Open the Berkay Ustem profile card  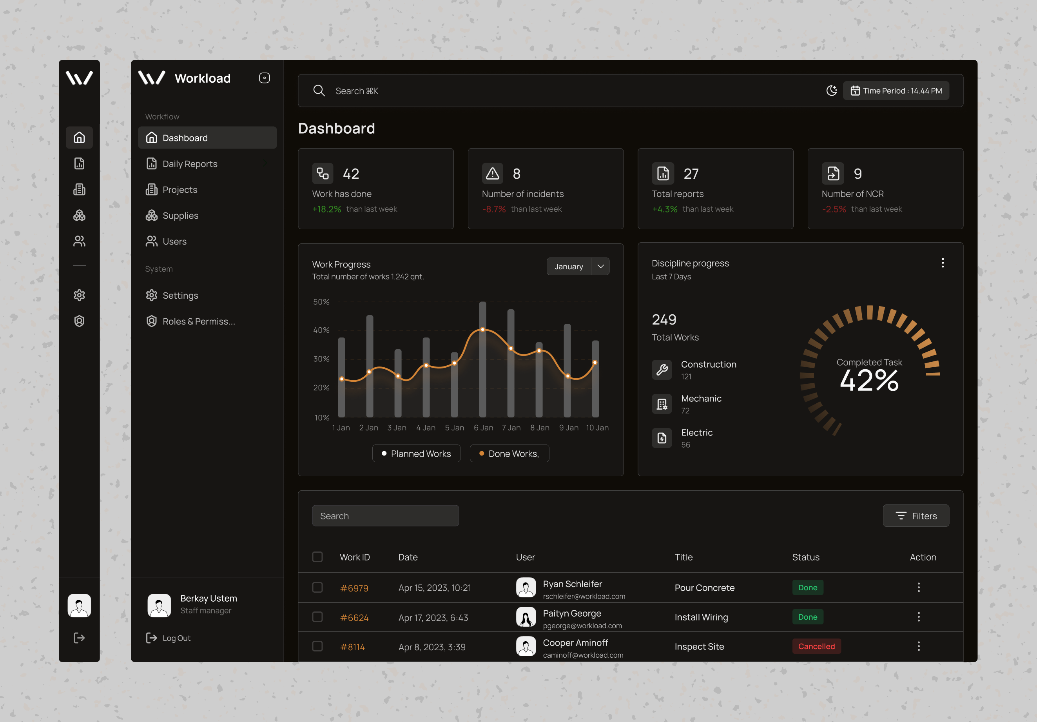pyautogui.click(x=192, y=605)
